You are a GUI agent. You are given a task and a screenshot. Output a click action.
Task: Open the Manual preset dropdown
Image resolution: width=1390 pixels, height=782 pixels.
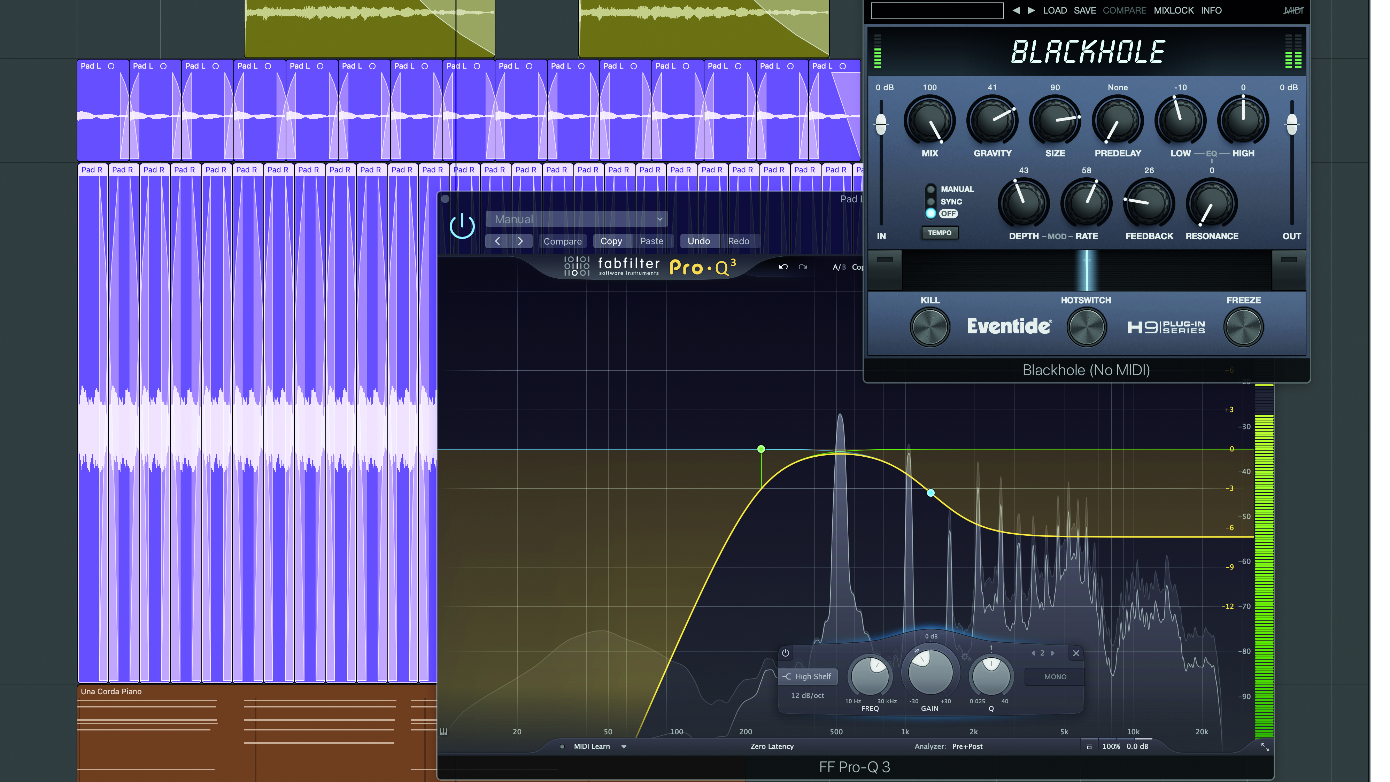[576, 219]
